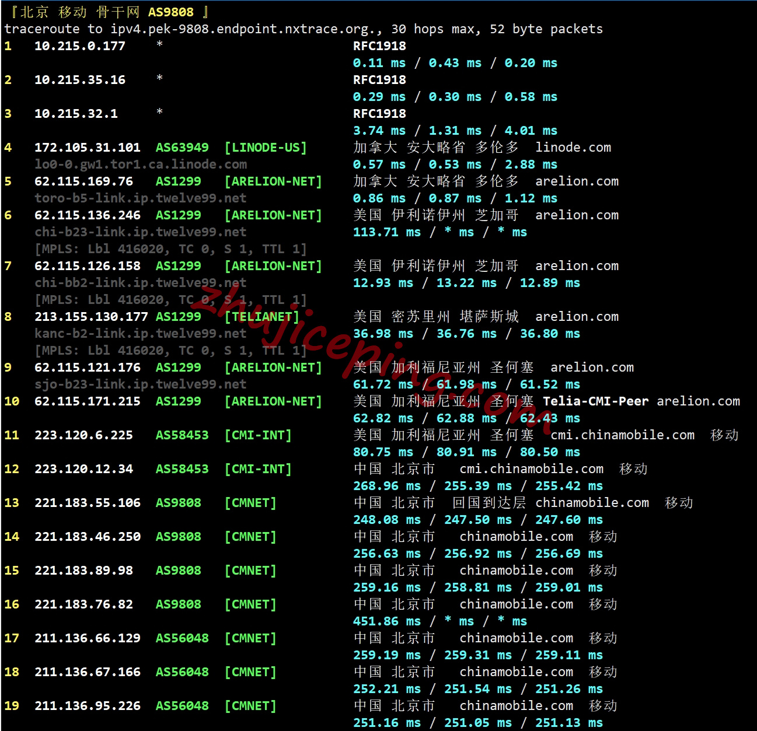
Task: Click the Telia-CMI-Peer label
Action: click(x=596, y=401)
